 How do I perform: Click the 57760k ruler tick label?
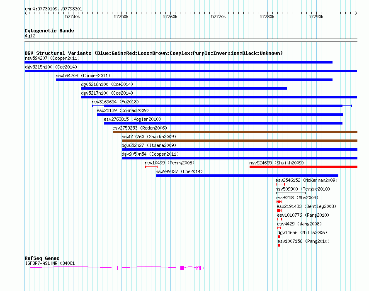tap(170, 17)
